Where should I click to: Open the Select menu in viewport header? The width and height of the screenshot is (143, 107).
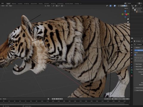pyautogui.click(x=3, y=6)
